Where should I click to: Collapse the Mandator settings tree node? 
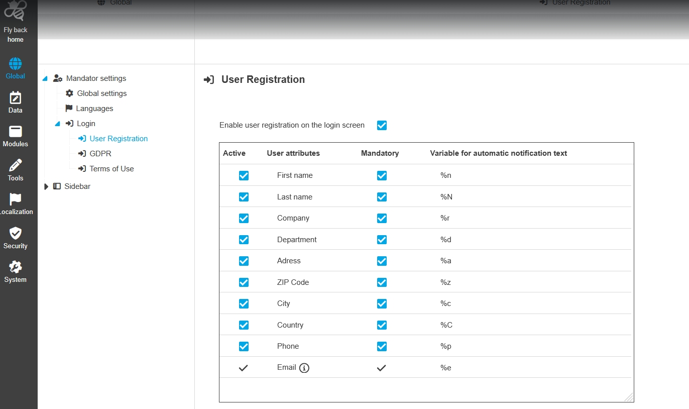pyautogui.click(x=45, y=79)
